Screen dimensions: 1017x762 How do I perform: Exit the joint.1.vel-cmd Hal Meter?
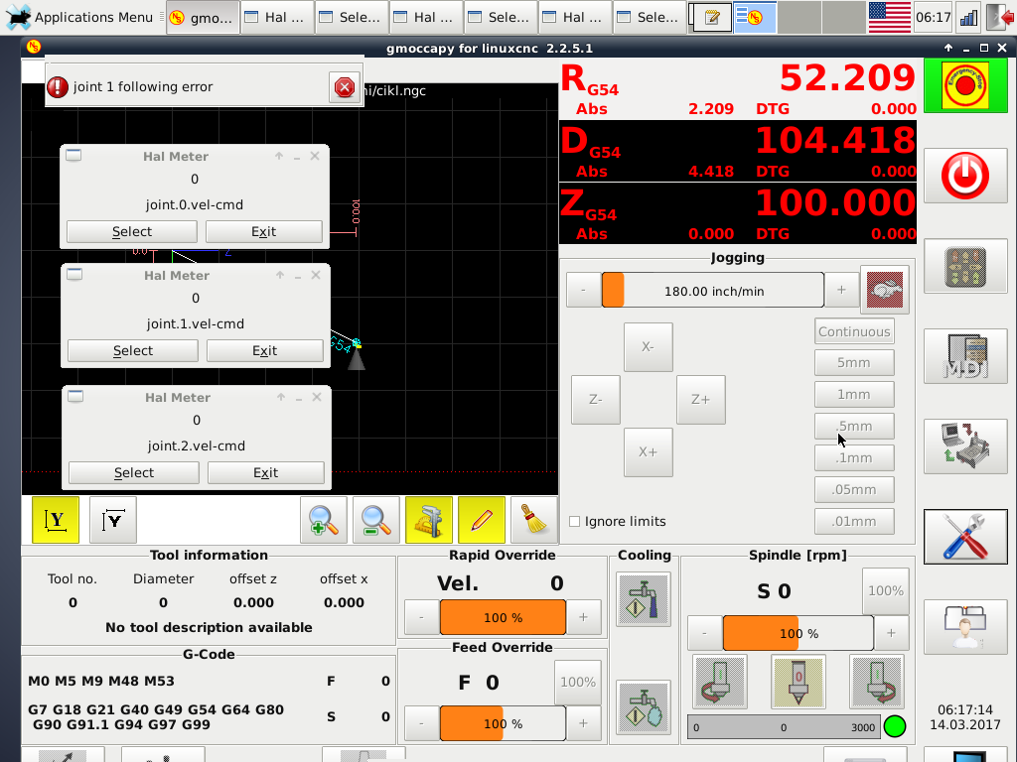pos(265,350)
